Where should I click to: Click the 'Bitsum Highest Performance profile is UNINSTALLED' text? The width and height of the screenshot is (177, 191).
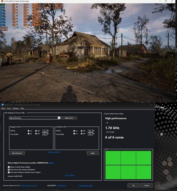click(x=28, y=163)
